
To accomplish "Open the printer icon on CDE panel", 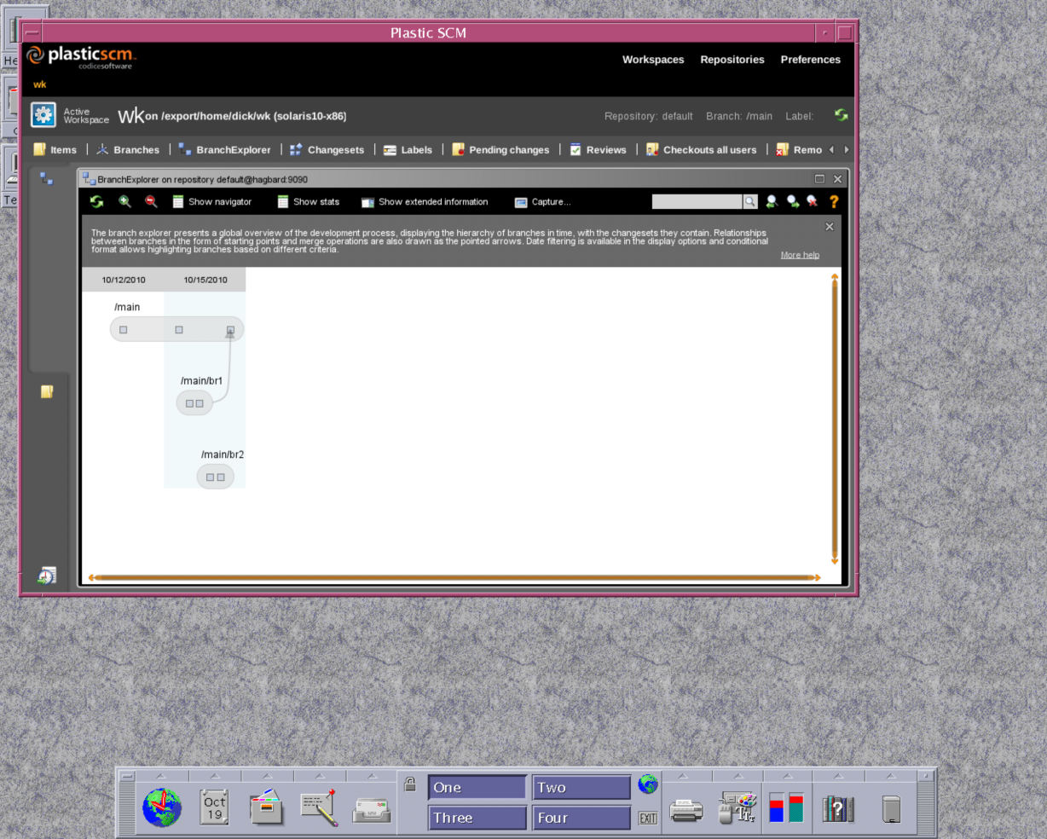I will point(686,810).
